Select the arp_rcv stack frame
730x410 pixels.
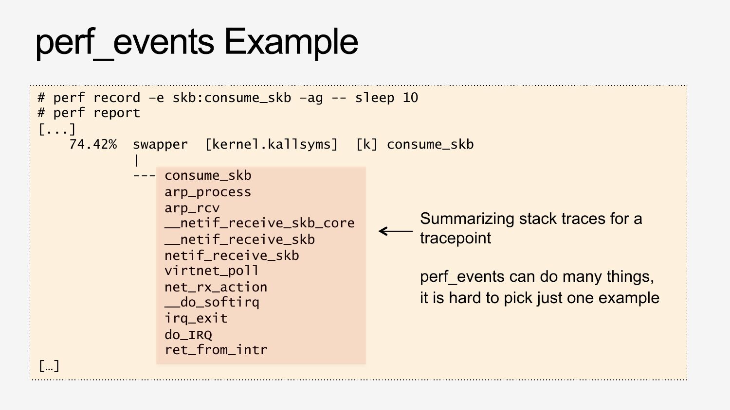tap(192, 208)
